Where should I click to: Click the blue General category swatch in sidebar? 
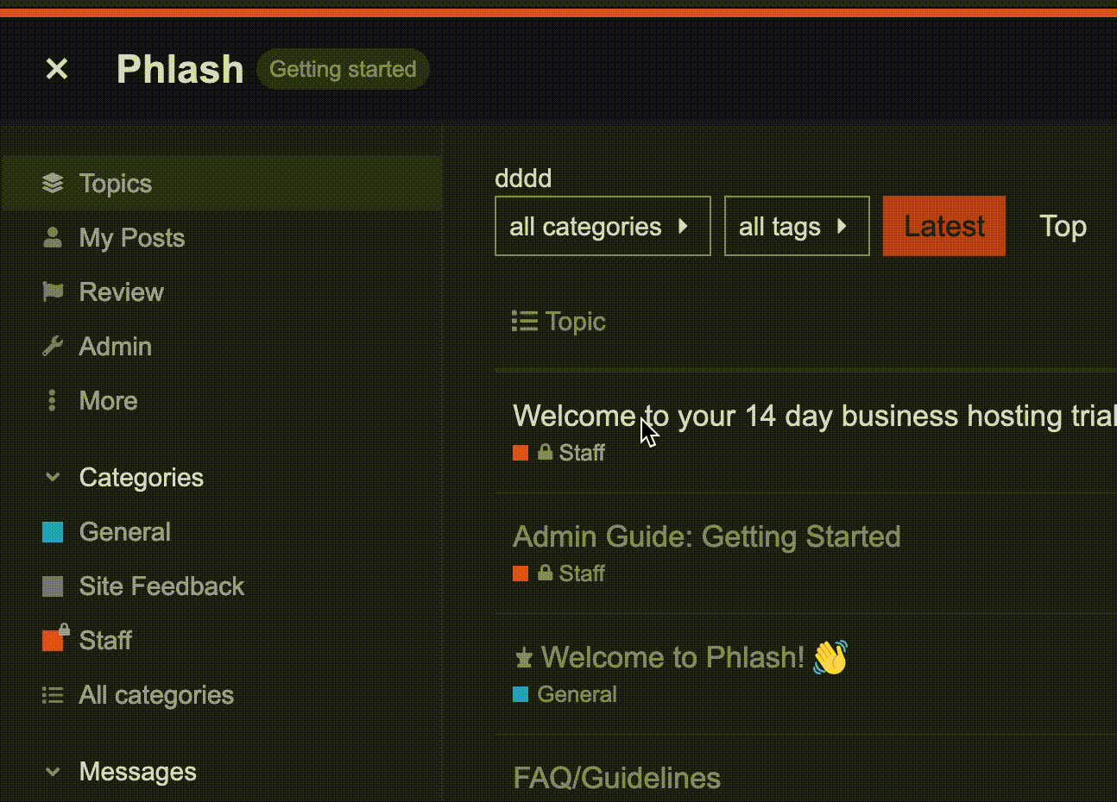tap(53, 532)
